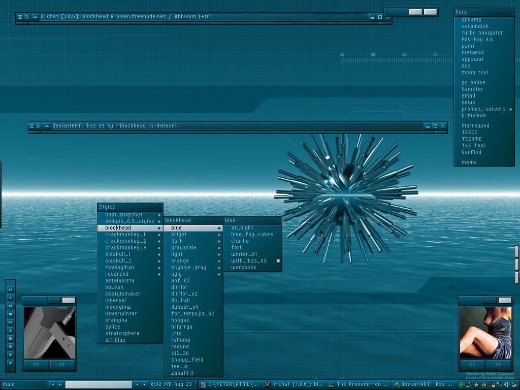Click the yellow star icon in system tray
Screen dimensions: 520x390
pyautogui.click(x=476, y=385)
